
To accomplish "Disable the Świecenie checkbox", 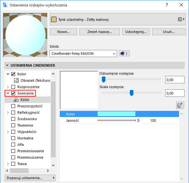I will click(x=13, y=93).
